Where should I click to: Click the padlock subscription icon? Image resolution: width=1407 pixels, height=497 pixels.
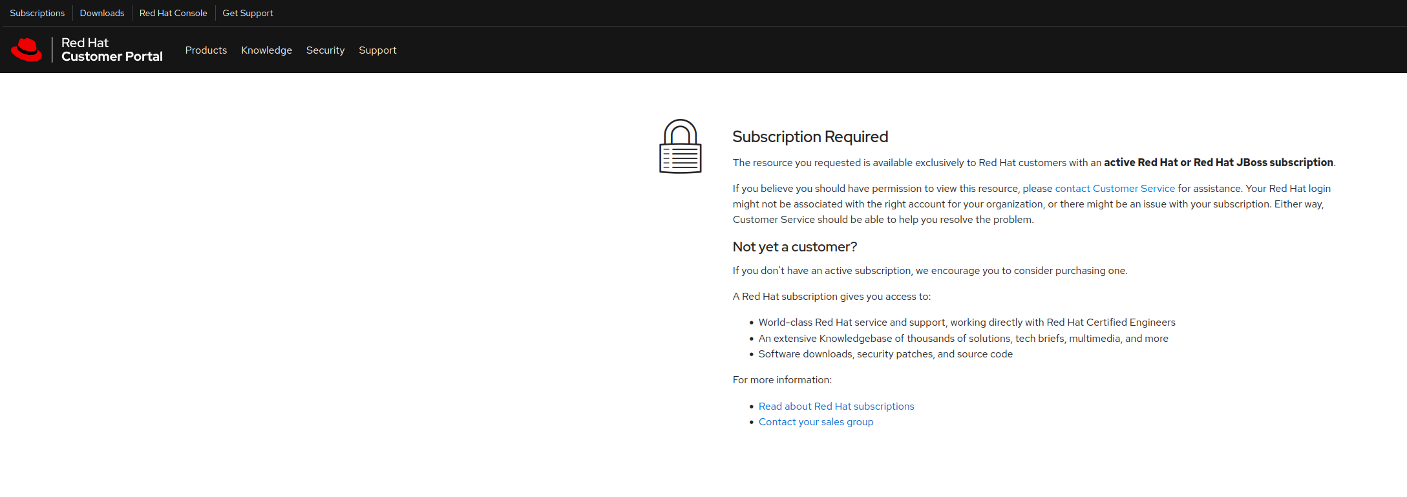[680, 147]
